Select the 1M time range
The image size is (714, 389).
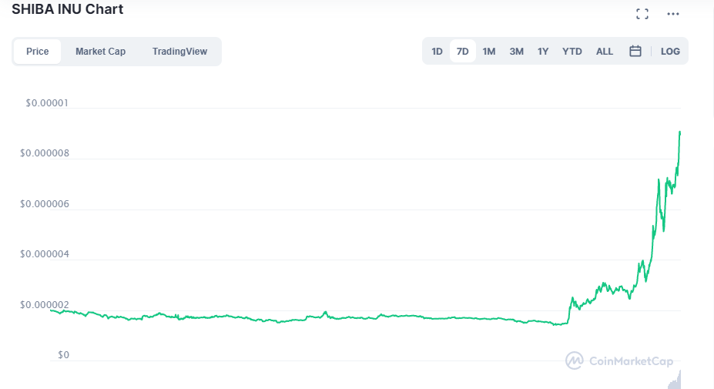[x=488, y=52]
